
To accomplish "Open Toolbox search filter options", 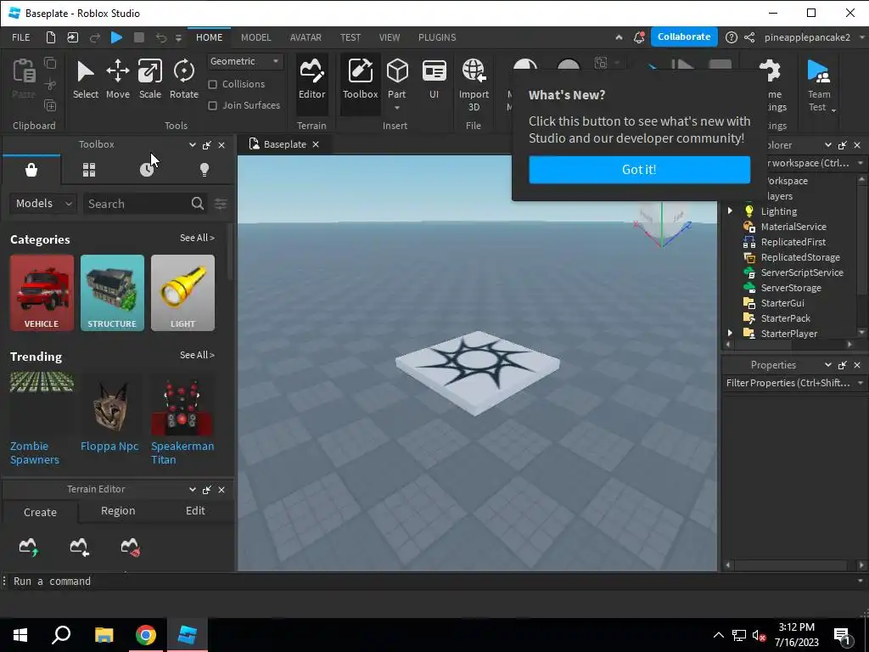I will (221, 204).
